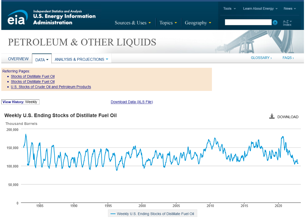This screenshot has height=220, width=305.
Task: Toggle the Weekly U.S. Ending Stocks legend entry
Action: point(153,214)
